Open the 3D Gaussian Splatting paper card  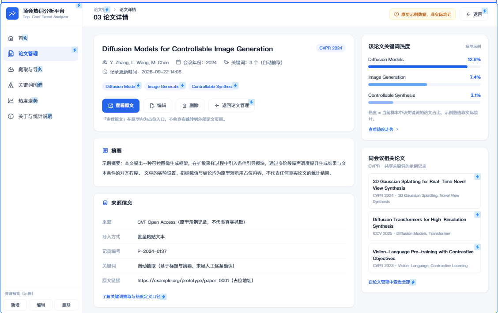click(x=424, y=191)
